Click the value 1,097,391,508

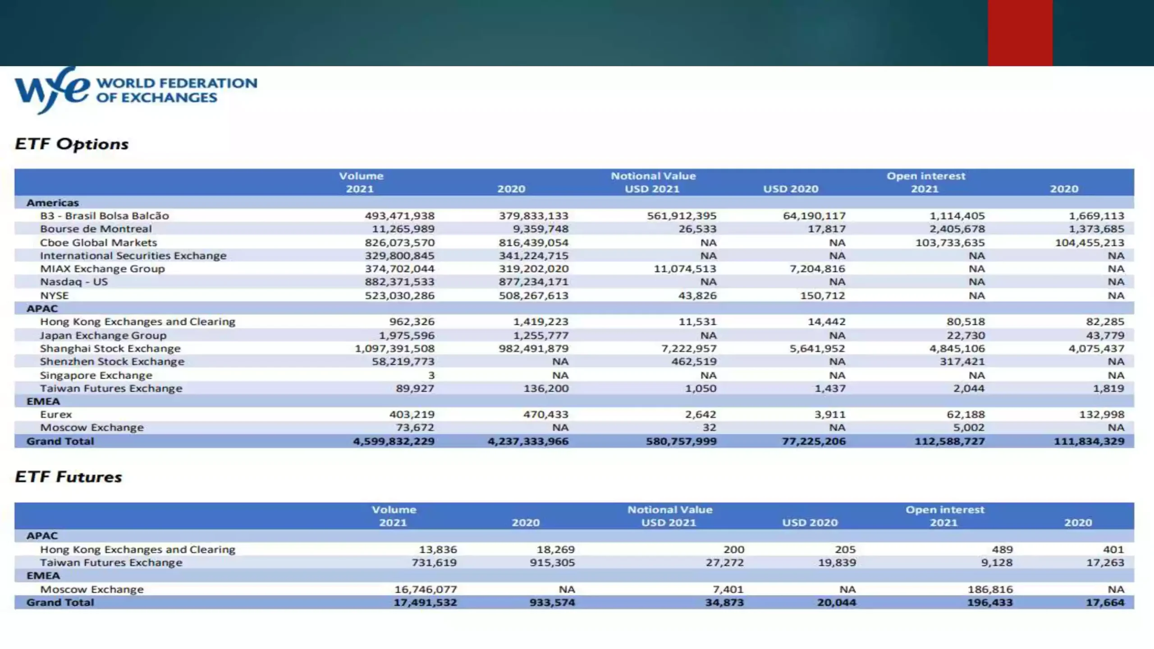(395, 348)
